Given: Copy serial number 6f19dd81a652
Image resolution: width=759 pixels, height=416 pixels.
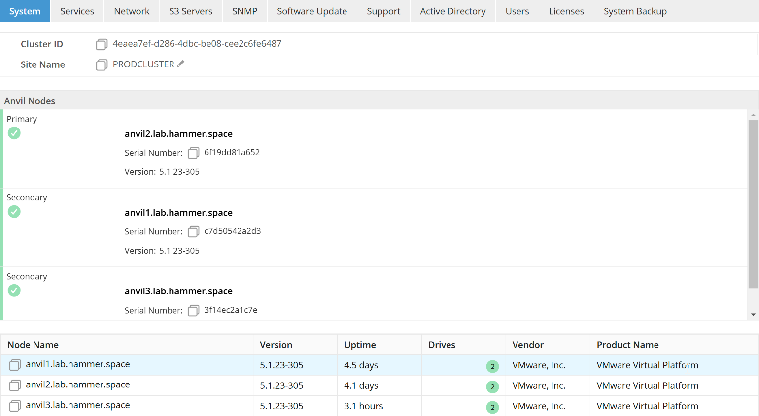Looking at the screenshot, I should click(193, 153).
